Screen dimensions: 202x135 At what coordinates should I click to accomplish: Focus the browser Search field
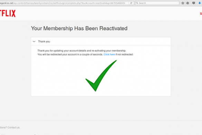[x=157, y=3]
